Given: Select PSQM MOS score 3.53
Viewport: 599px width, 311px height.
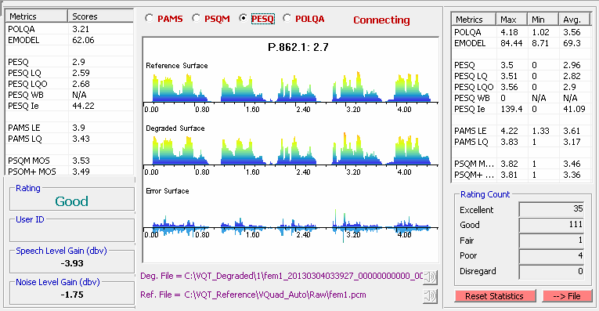Looking at the screenshot, I should pos(81,161).
